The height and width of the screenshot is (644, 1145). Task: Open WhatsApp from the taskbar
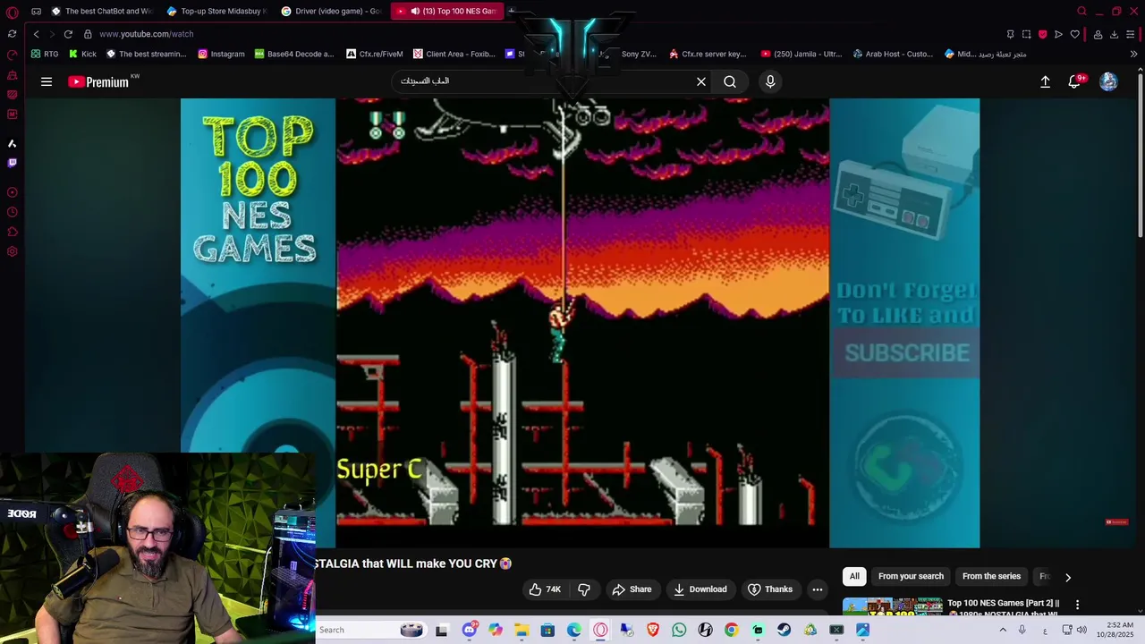(x=679, y=630)
